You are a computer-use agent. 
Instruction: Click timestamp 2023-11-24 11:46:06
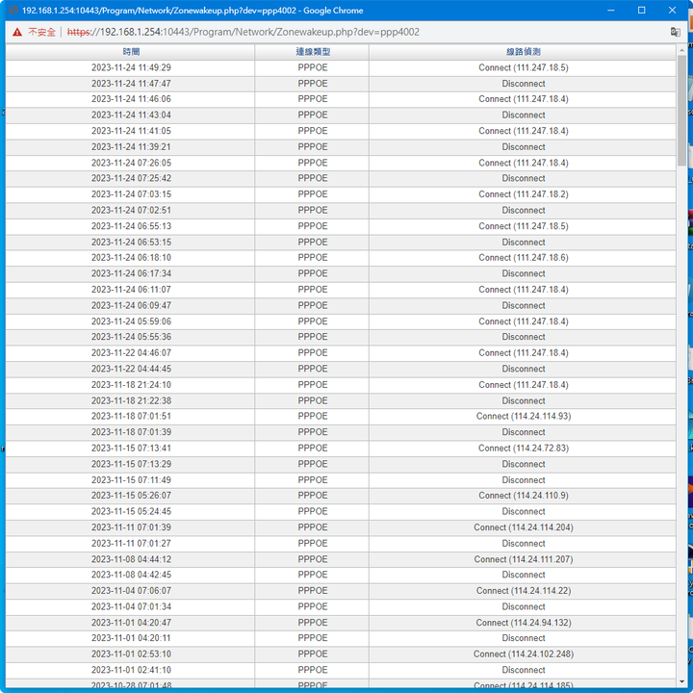131,99
